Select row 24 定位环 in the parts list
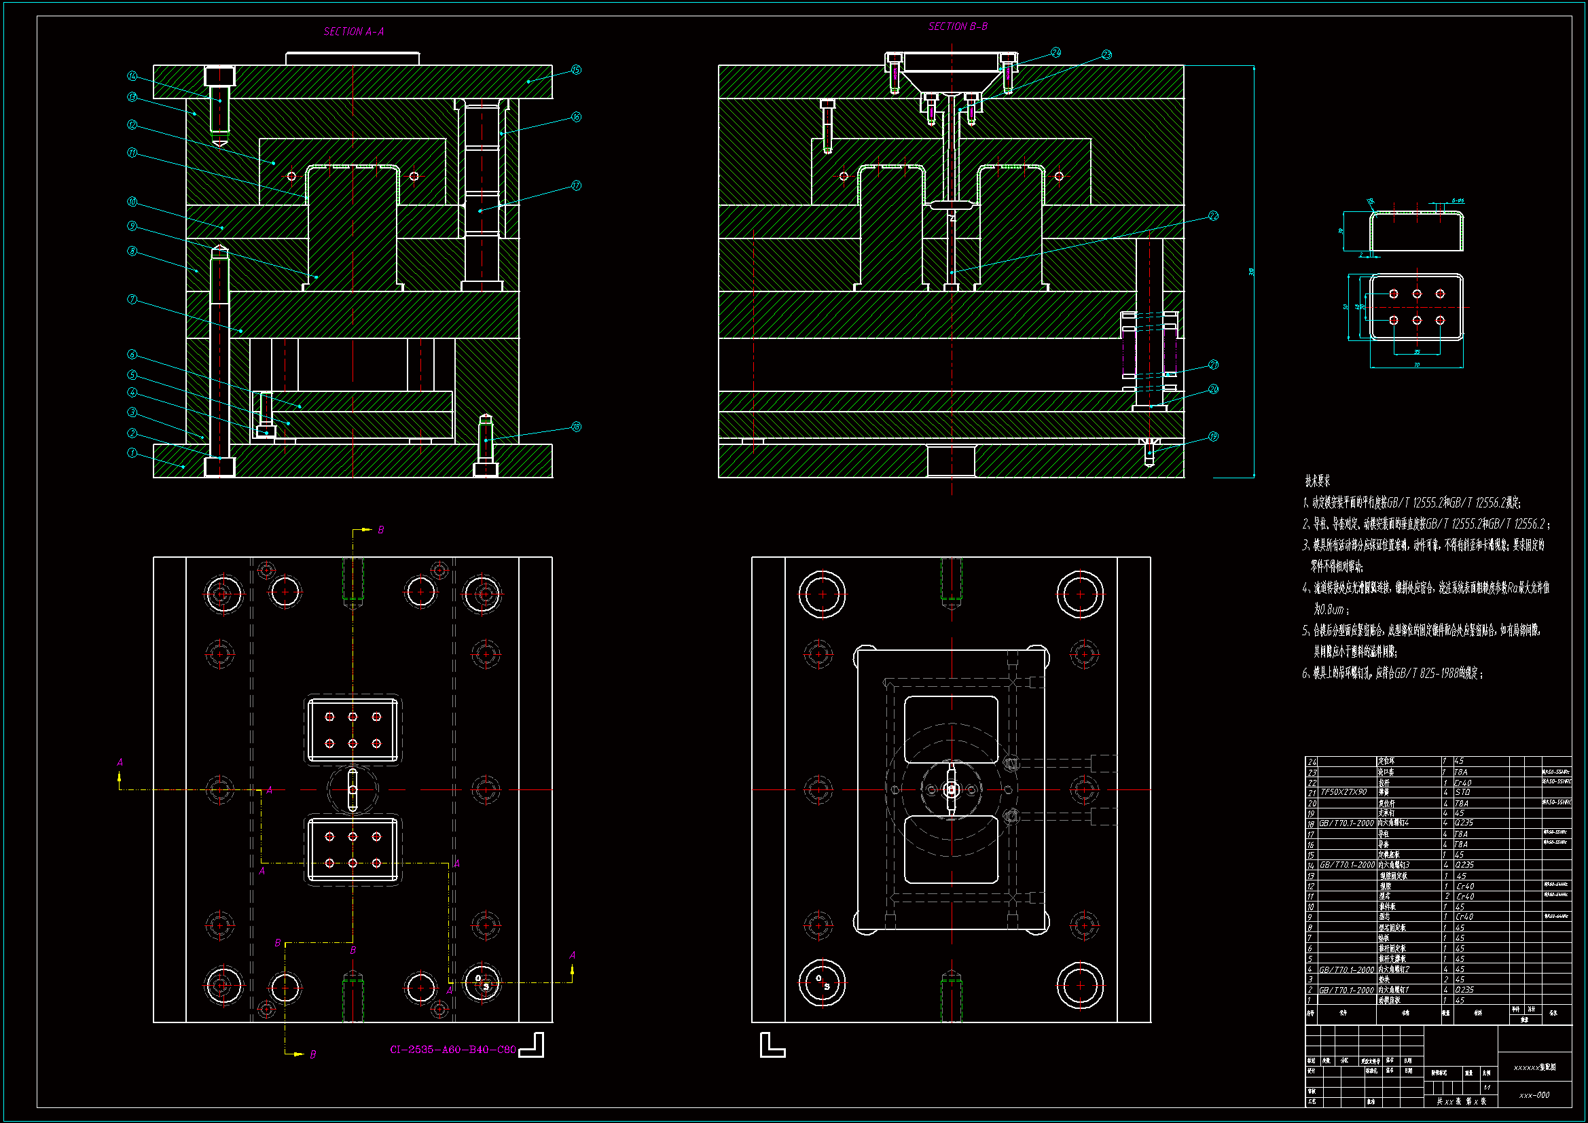Viewport: 1588px width, 1123px height. (x=1386, y=761)
